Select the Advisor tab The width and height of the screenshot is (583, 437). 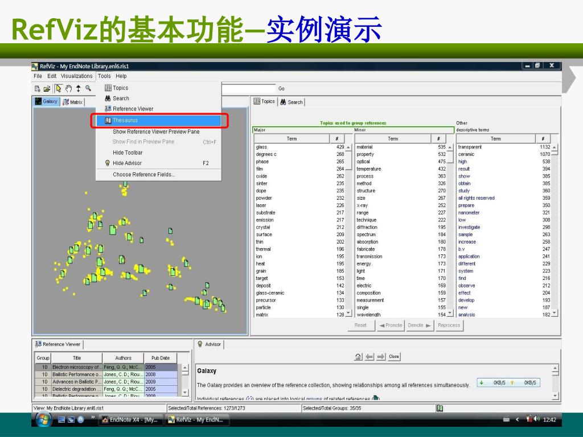coord(210,344)
